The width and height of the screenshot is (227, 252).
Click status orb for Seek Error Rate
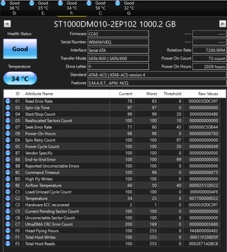pos(8,127)
